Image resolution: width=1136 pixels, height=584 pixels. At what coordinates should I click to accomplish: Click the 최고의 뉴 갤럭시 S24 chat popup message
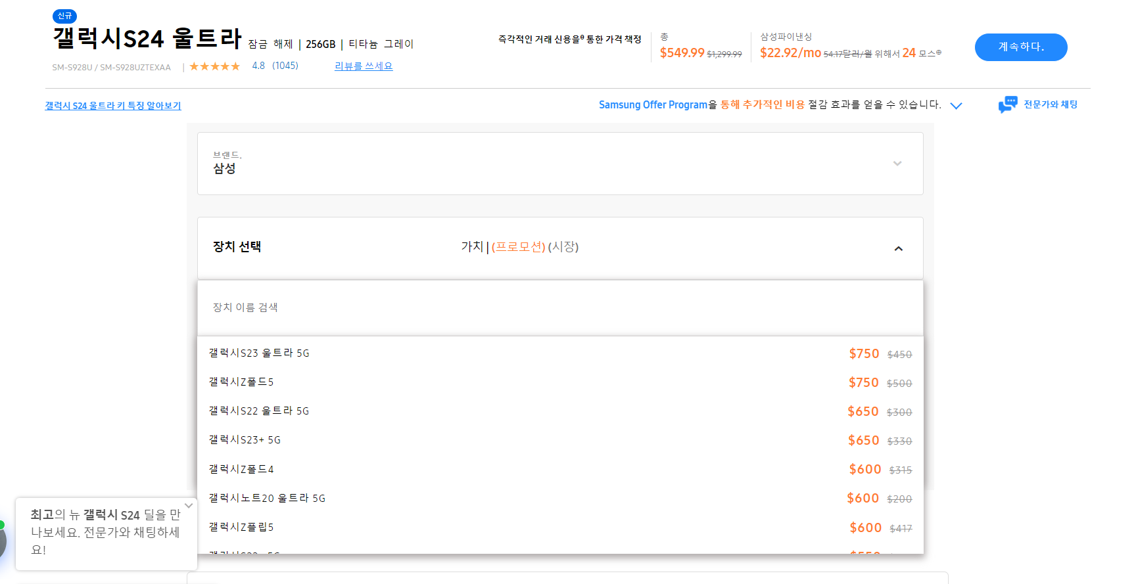point(105,532)
